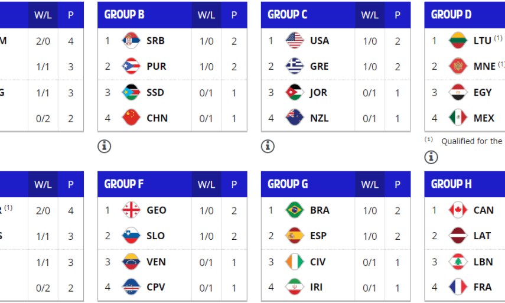The width and height of the screenshot is (505, 303).
Task: Open the LAT team link in Group H
Action: click(482, 236)
